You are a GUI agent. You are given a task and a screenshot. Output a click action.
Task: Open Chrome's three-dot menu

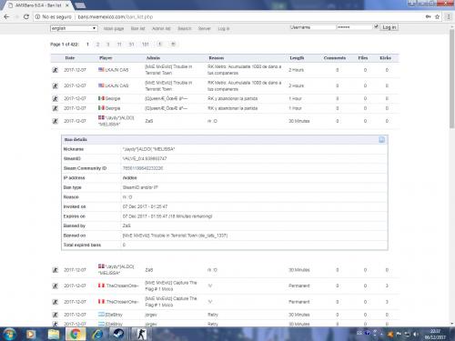click(x=449, y=17)
